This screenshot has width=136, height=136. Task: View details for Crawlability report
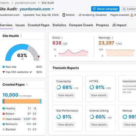[66, 95]
